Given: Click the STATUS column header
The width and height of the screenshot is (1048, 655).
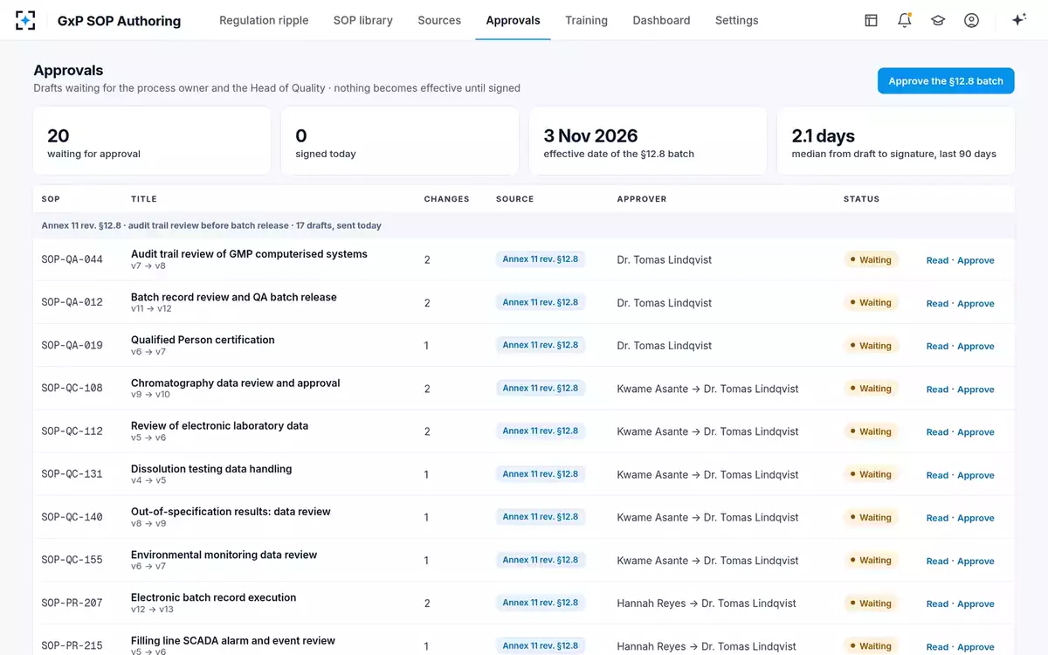Looking at the screenshot, I should click(x=861, y=199).
